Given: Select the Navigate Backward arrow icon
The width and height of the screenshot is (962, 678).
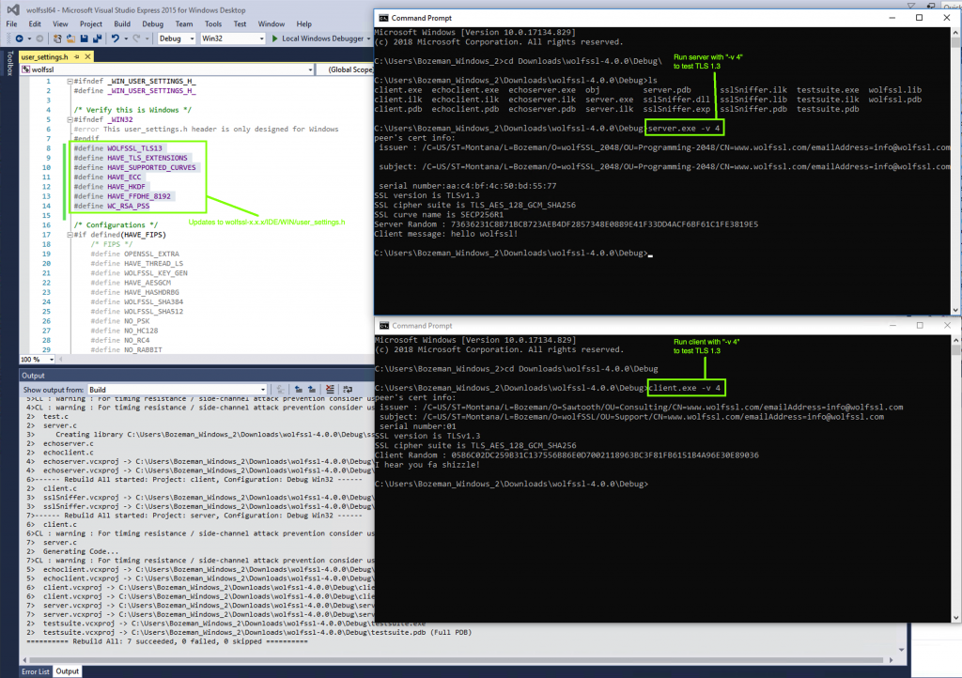Looking at the screenshot, I should (19, 39).
